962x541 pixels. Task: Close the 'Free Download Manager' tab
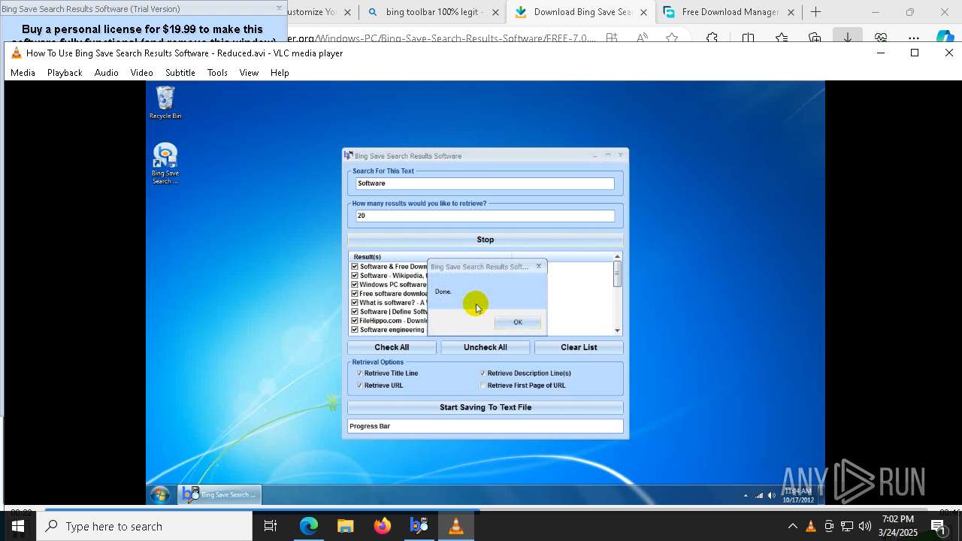(791, 12)
